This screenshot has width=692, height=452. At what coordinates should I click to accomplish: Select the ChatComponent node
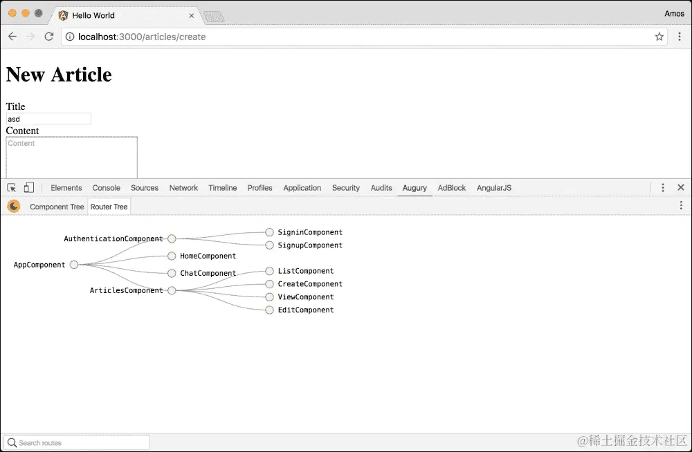coord(172,273)
